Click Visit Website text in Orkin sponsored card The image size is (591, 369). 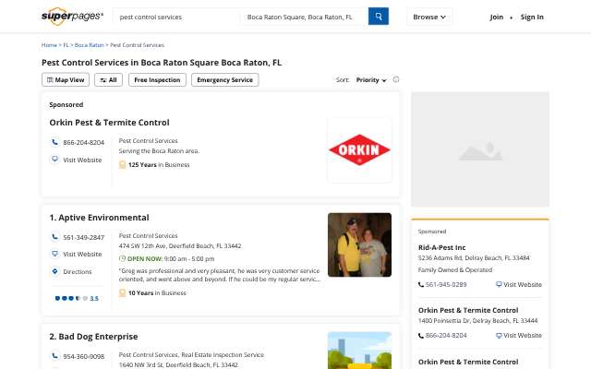click(82, 160)
